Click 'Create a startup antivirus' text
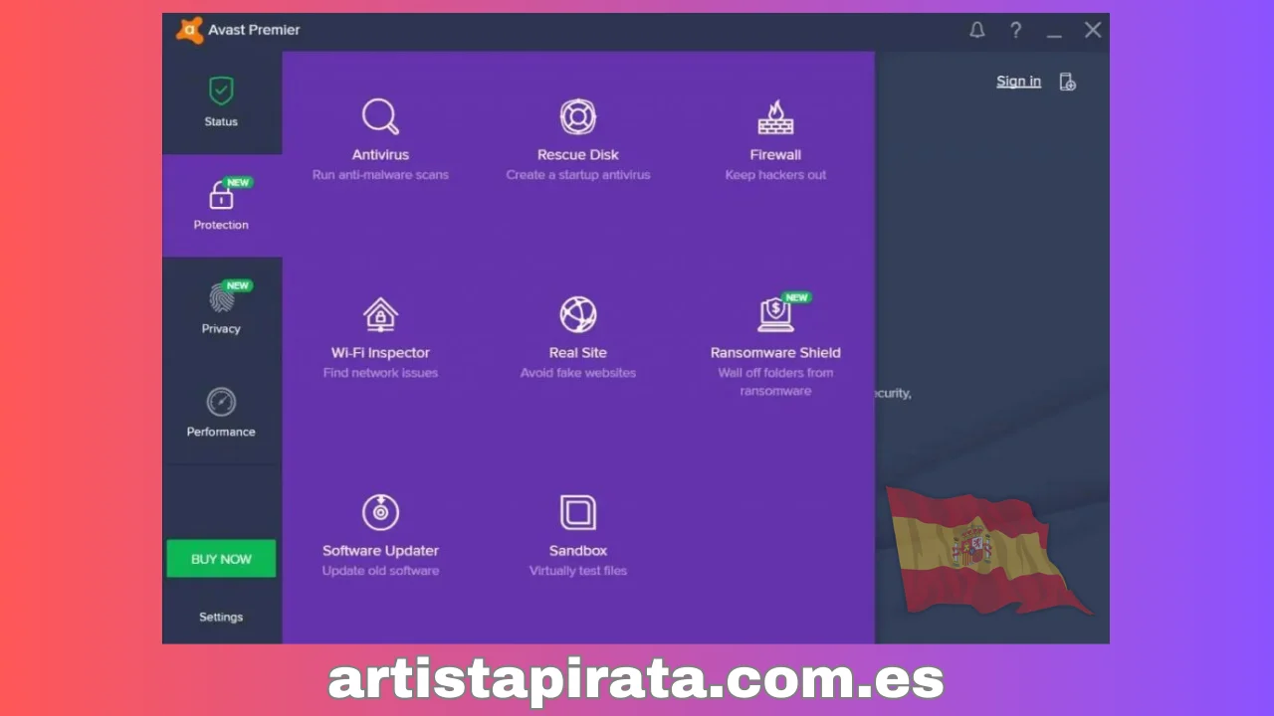 tap(577, 175)
